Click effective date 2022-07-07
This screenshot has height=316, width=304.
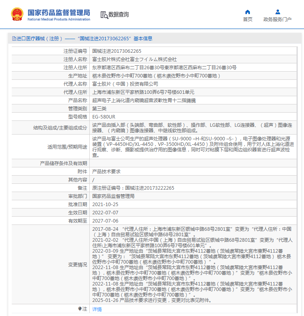click(x=105, y=213)
